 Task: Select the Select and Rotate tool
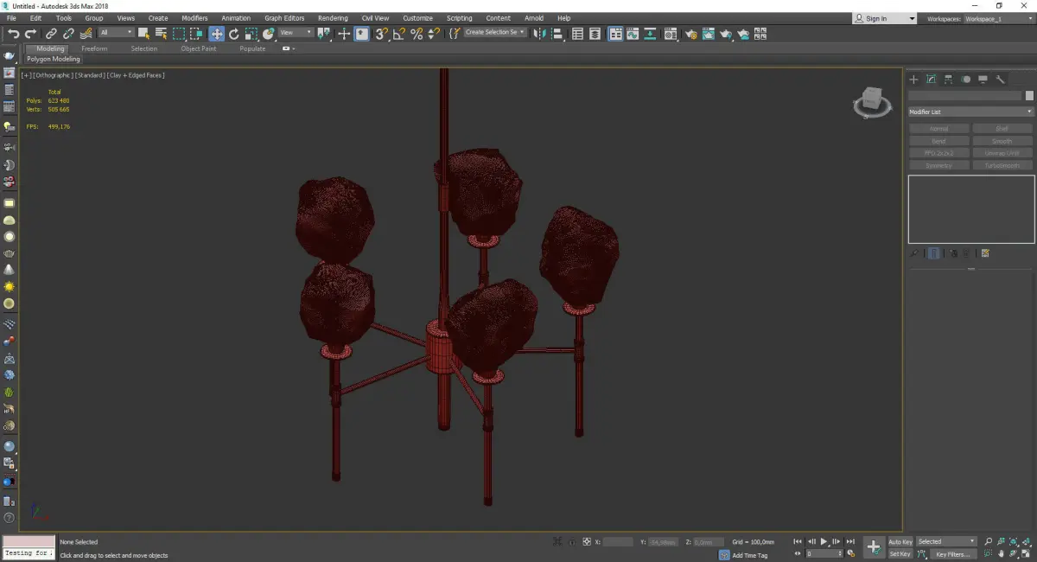pos(233,34)
